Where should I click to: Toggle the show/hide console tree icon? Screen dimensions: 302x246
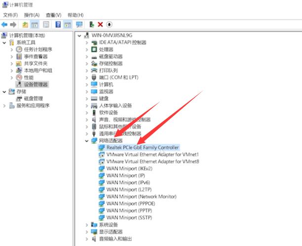[35, 25]
